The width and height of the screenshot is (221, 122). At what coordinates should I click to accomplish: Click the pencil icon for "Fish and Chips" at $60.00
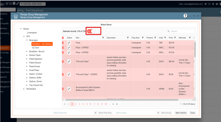[x=69, y=62]
